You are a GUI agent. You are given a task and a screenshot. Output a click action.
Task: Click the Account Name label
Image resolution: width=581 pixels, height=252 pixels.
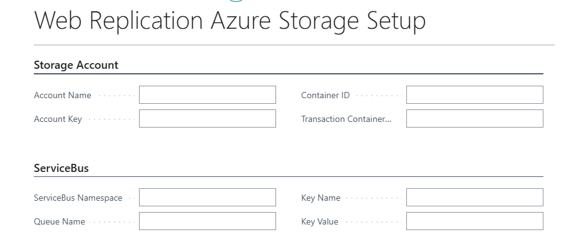coord(63,96)
